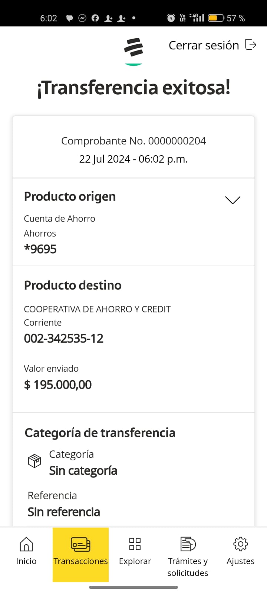The width and height of the screenshot is (267, 594).
Task: Tap the destination account number 002-342535-12
Action: pyautogui.click(x=64, y=339)
